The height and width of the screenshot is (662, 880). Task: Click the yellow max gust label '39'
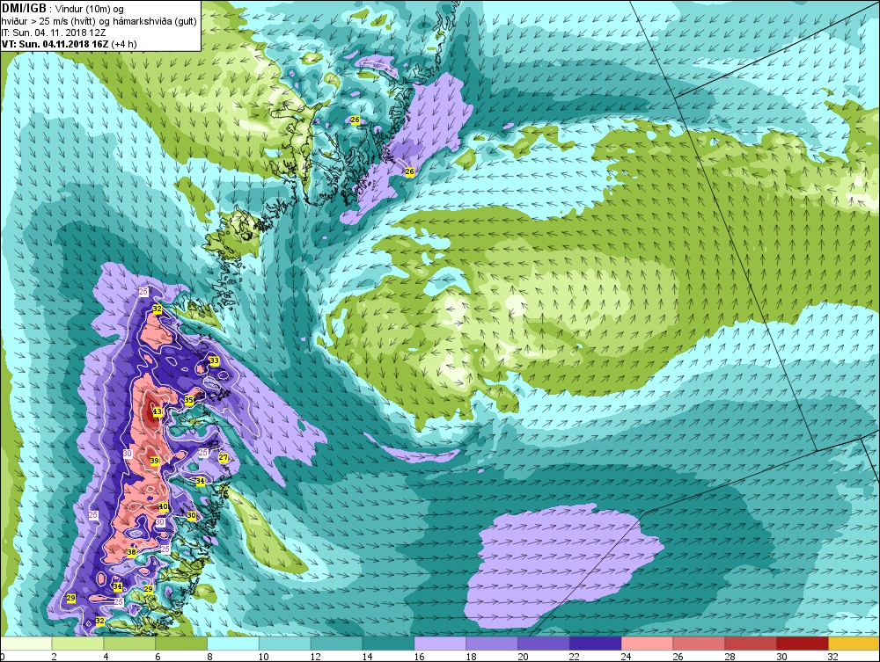tap(154, 462)
